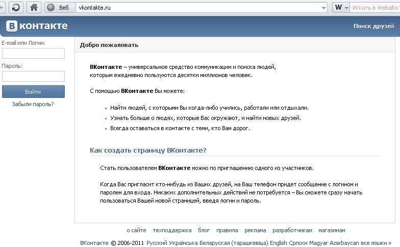Click the Как создать страницу ВКонтакте? heading
The height and width of the screenshot is (247, 400).
[x=148, y=150]
